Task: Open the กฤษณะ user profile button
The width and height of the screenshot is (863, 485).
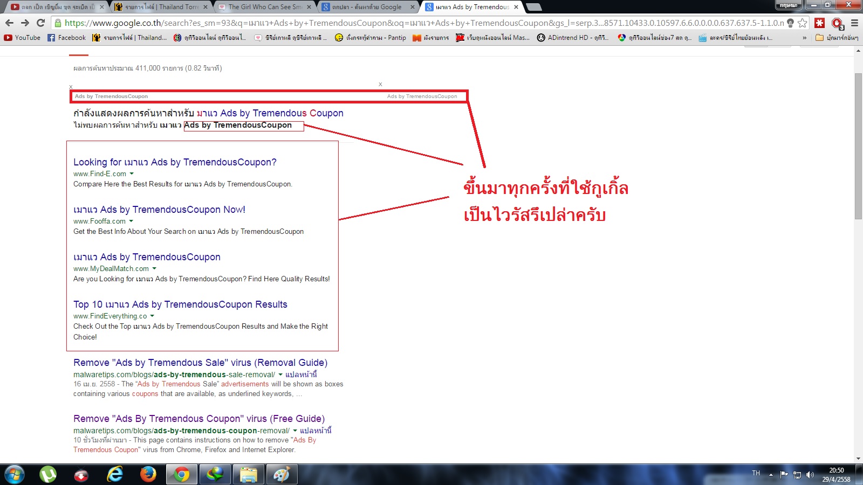Action: tap(789, 5)
